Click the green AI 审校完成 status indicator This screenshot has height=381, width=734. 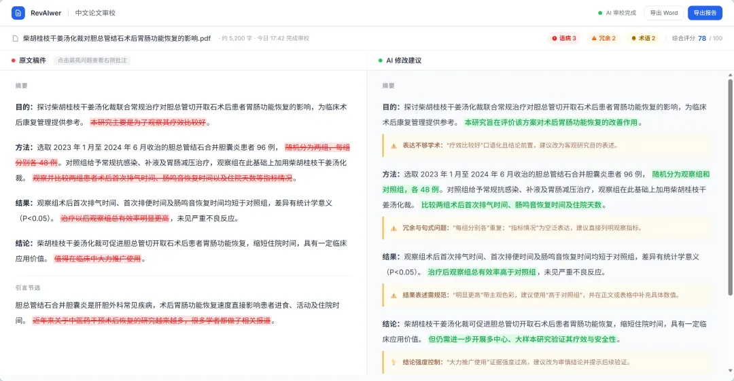point(617,13)
